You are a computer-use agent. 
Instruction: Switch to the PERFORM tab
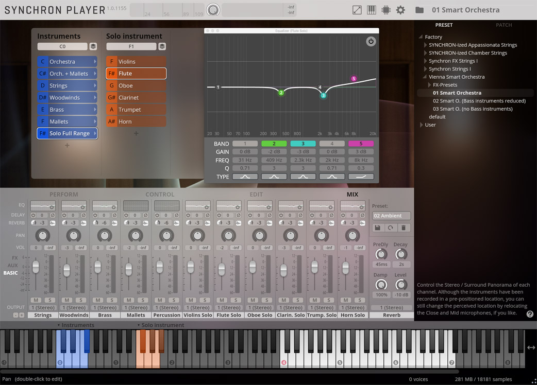click(64, 195)
